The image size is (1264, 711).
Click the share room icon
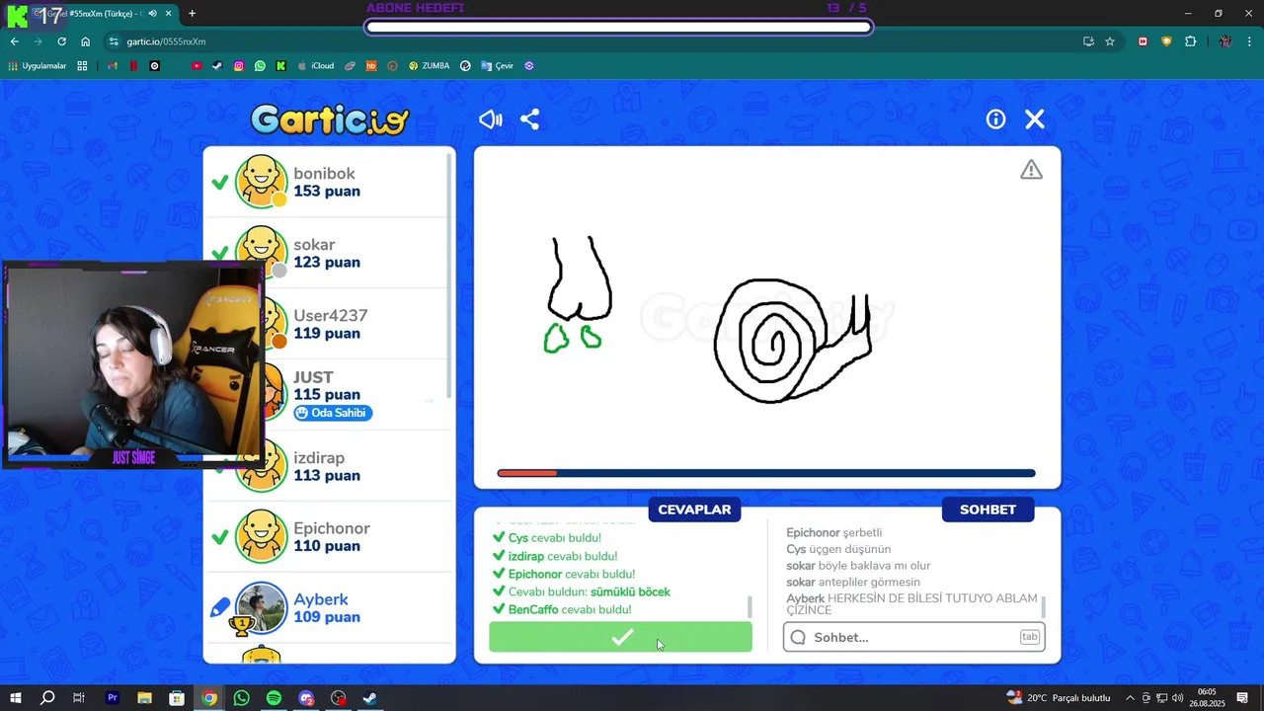[530, 119]
